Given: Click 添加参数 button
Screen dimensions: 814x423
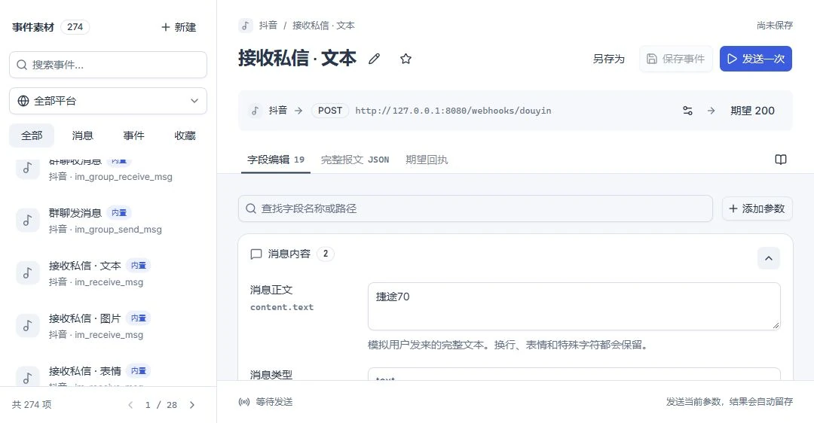Looking at the screenshot, I should click(757, 208).
